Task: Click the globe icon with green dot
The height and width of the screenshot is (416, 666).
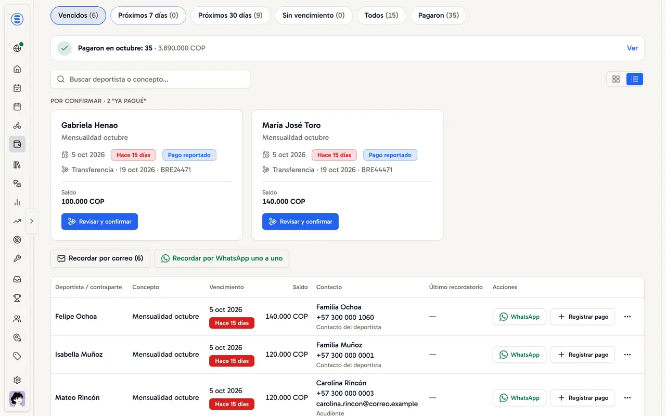Action: point(17,48)
